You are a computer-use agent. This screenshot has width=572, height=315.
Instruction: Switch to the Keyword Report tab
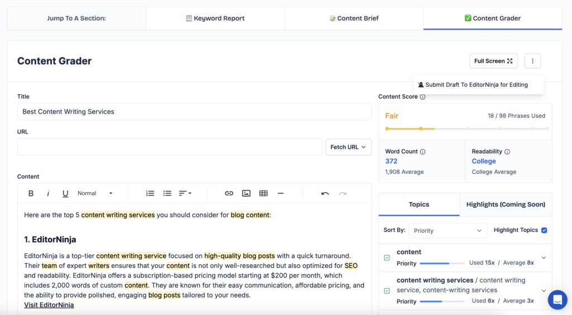pos(215,18)
